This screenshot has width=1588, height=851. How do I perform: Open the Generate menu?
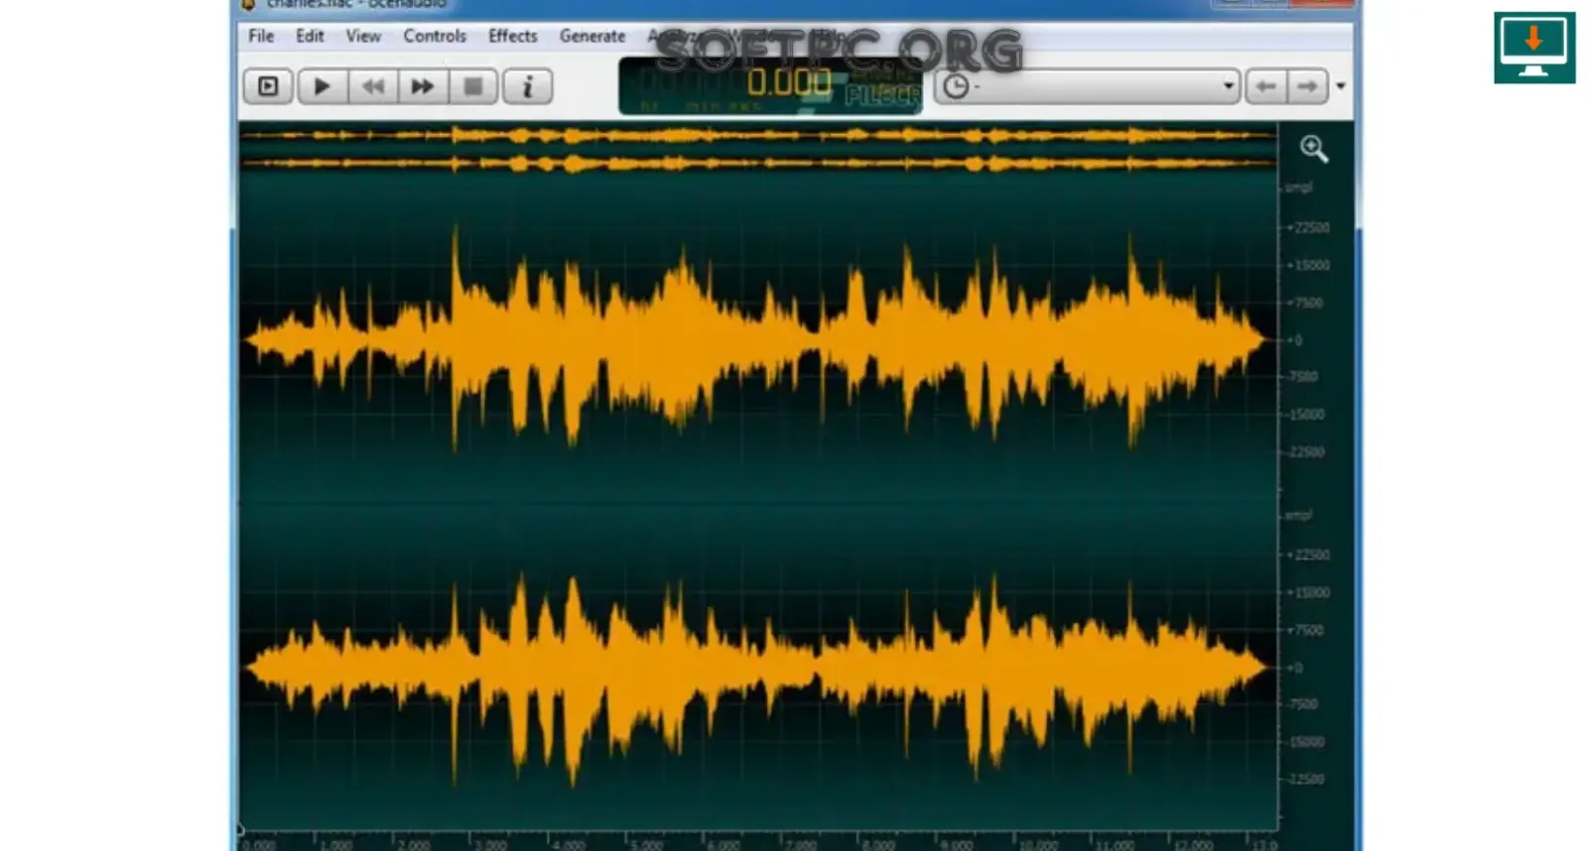[x=593, y=36]
